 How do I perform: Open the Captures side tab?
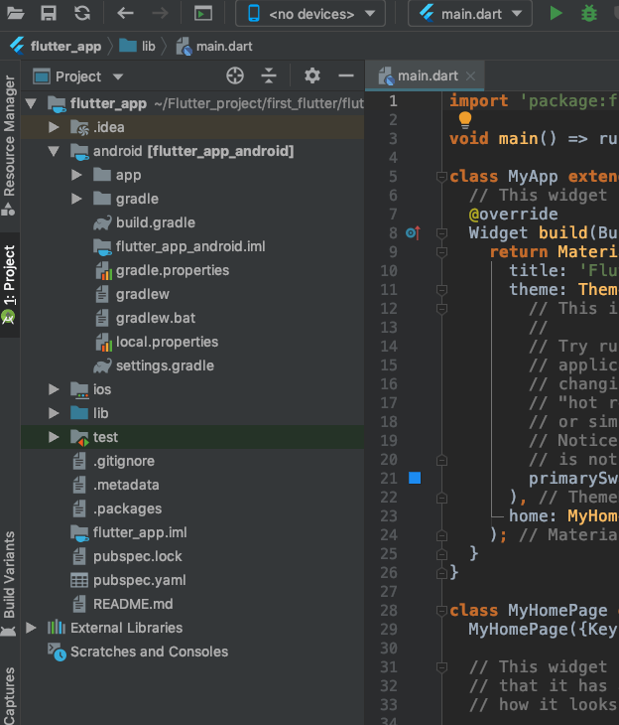9,696
